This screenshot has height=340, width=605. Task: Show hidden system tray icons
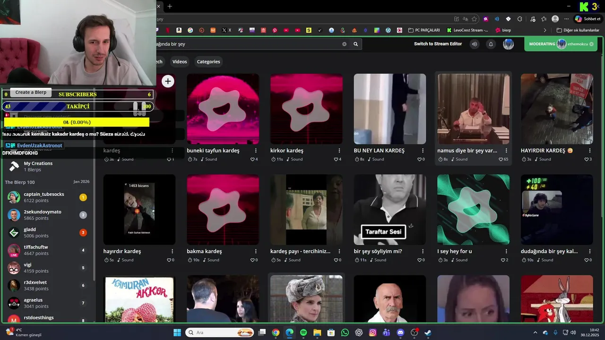(x=535, y=332)
